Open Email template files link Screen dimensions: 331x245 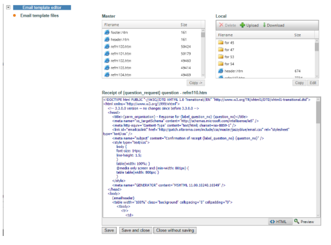(x=39, y=15)
